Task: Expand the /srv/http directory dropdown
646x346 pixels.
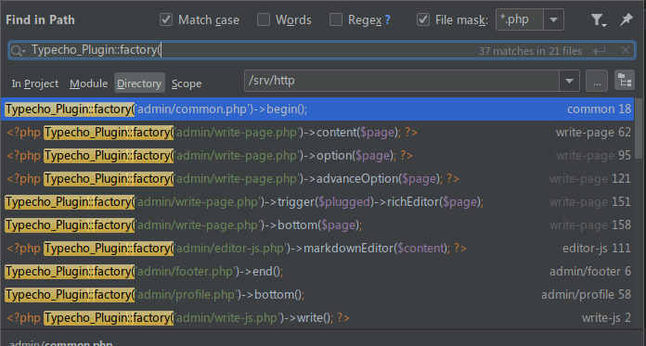Action: click(569, 81)
